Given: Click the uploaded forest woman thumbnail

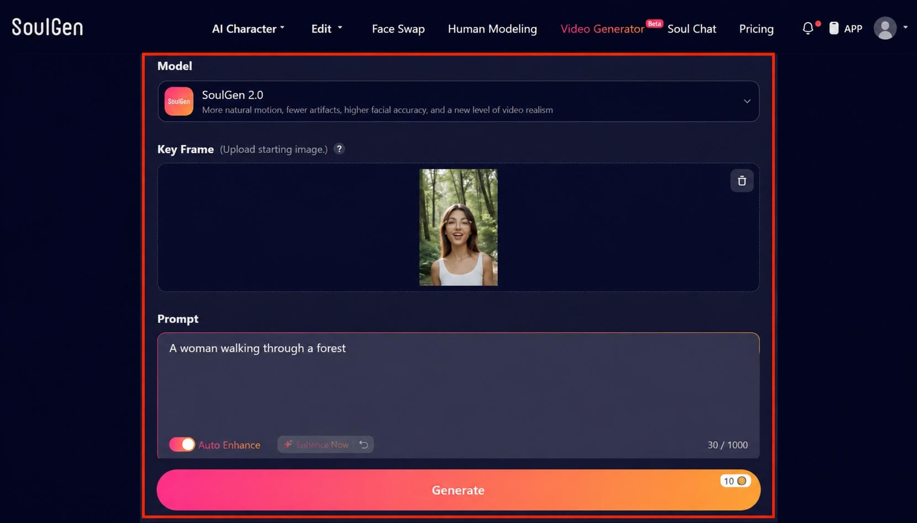Looking at the screenshot, I should coord(458,227).
